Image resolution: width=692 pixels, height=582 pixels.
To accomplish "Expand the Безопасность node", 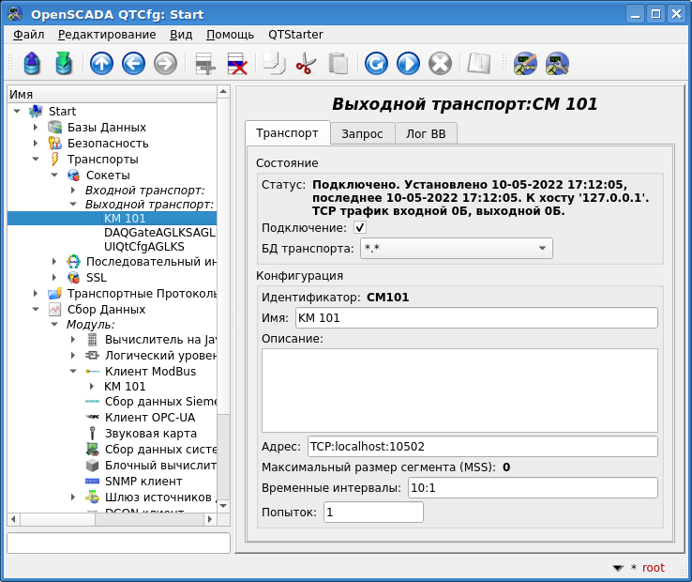I will [36, 144].
